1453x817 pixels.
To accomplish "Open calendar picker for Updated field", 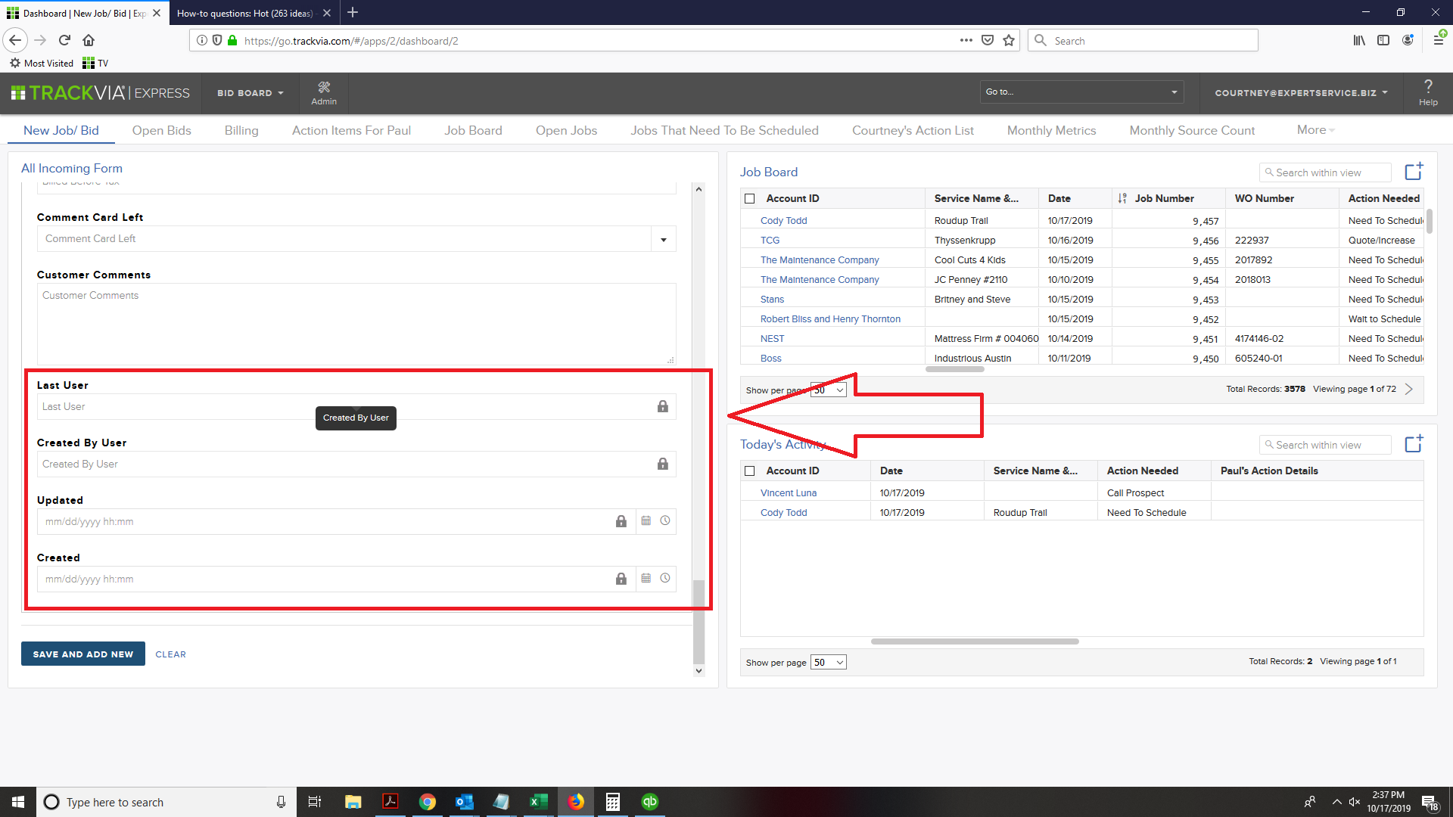I will pos(646,521).
